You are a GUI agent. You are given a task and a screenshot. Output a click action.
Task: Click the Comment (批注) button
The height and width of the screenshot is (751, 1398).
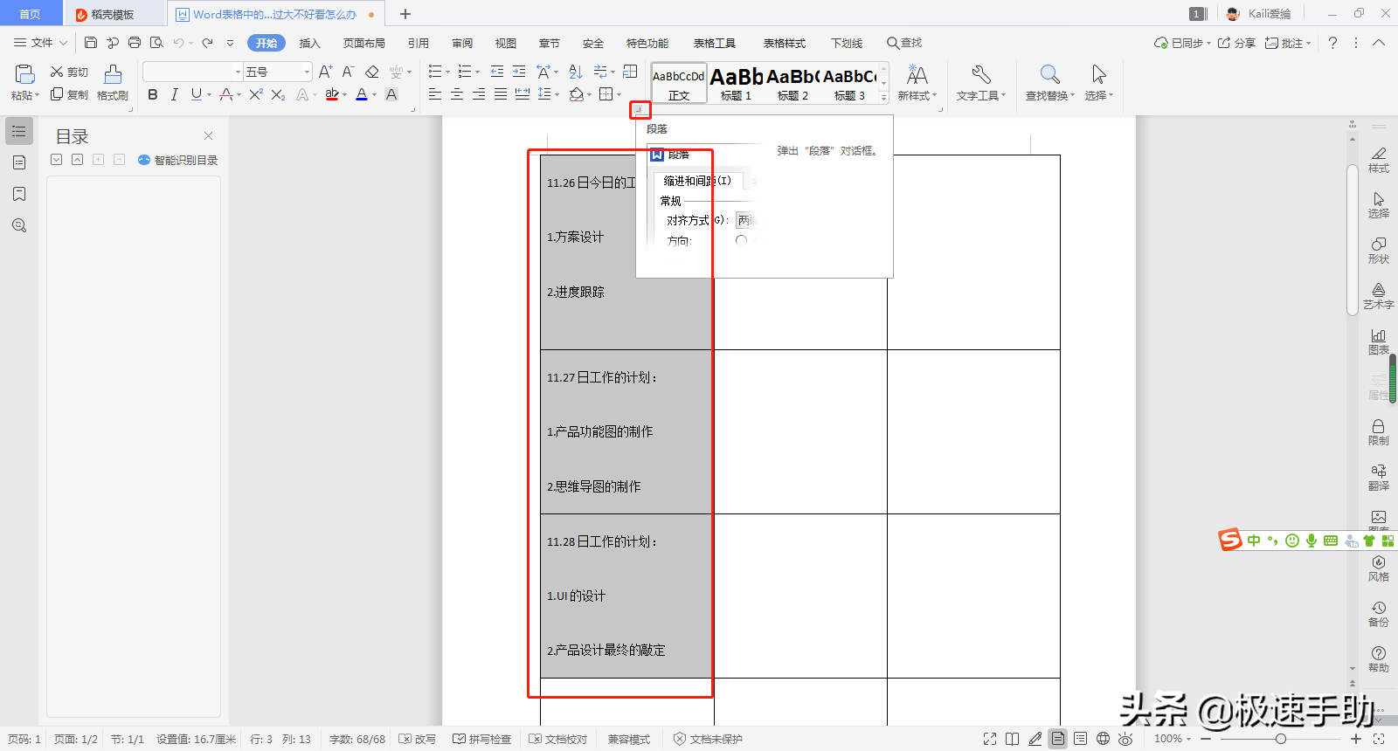coord(1288,43)
